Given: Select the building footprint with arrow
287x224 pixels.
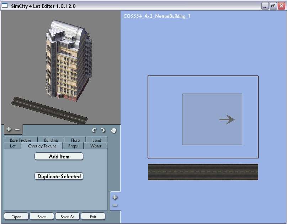Looking at the screenshot, I should 212,119.
